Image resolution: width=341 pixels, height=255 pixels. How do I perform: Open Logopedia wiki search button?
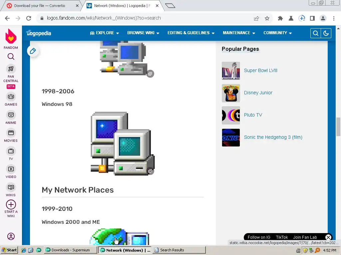point(316,33)
